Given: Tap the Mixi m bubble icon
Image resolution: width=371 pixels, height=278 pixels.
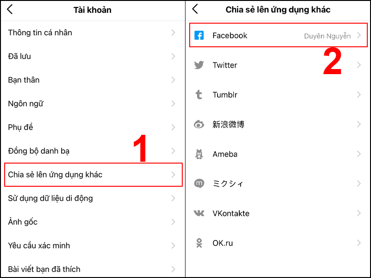Looking at the screenshot, I should [x=199, y=183].
